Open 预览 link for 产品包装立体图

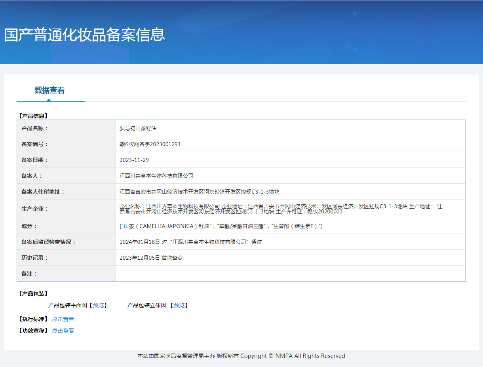[x=179, y=305]
